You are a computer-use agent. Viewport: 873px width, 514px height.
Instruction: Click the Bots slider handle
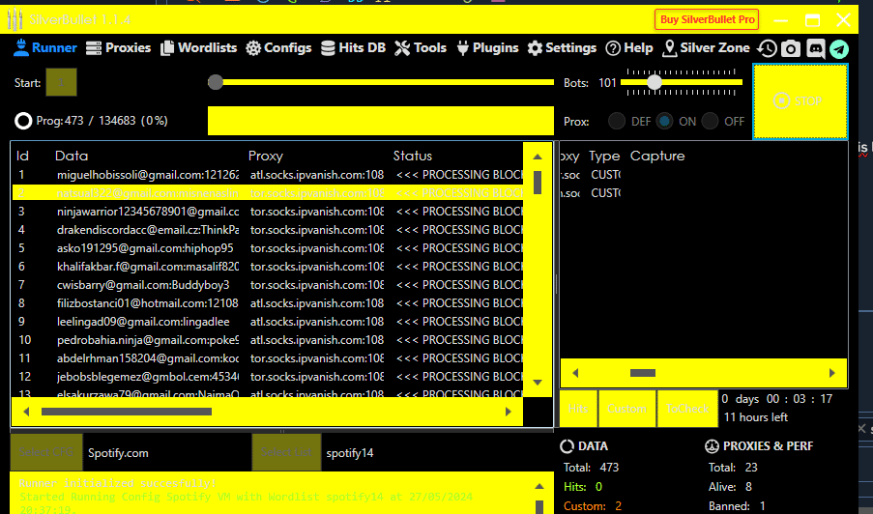[x=655, y=83]
